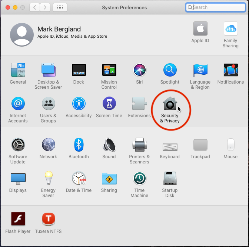Open Date & Time preferences
Screen dimensions: 249x247
point(79,178)
